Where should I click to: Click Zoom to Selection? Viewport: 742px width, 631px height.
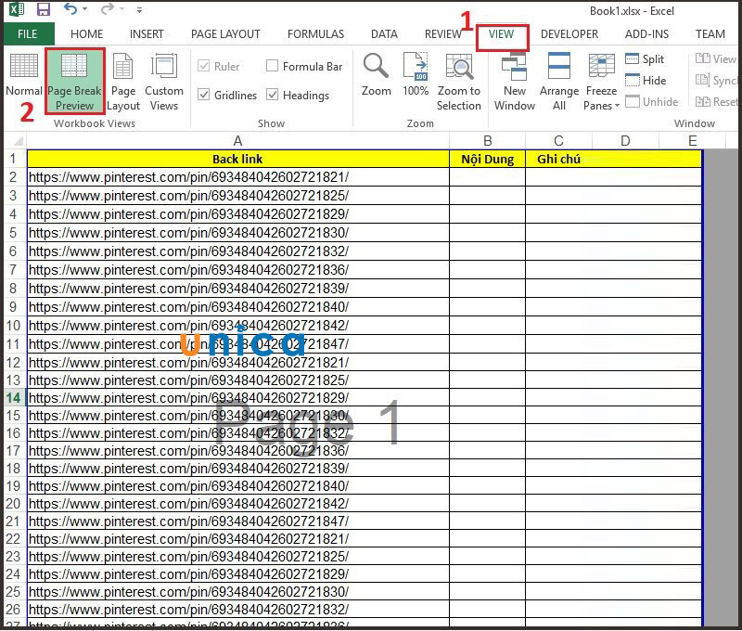[x=458, y=81]
